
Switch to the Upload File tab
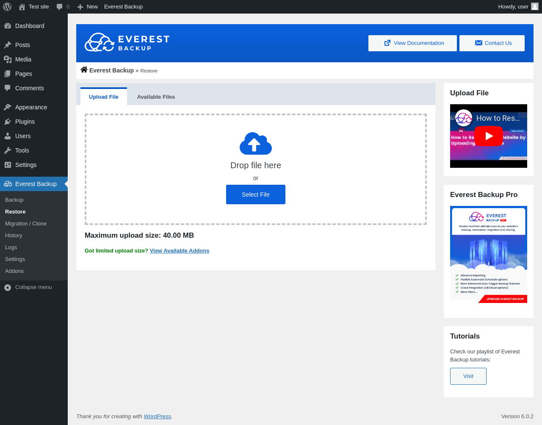(x=104, y=97)
